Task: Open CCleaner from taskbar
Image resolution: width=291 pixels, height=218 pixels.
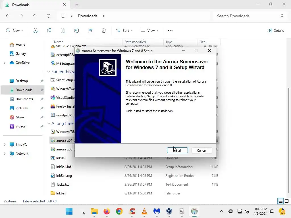Action: 132,211
